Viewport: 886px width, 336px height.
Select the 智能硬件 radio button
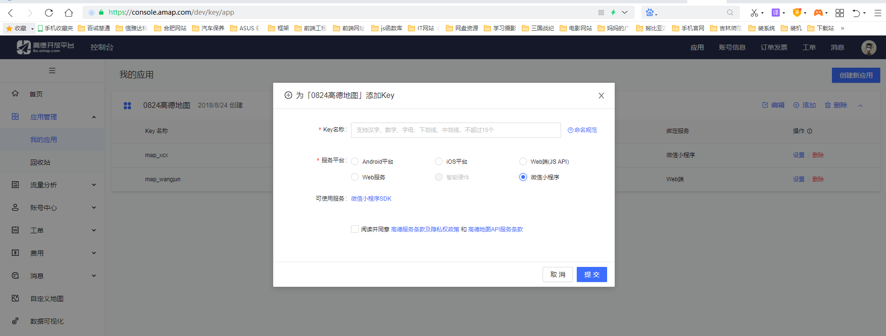point(439,177)
